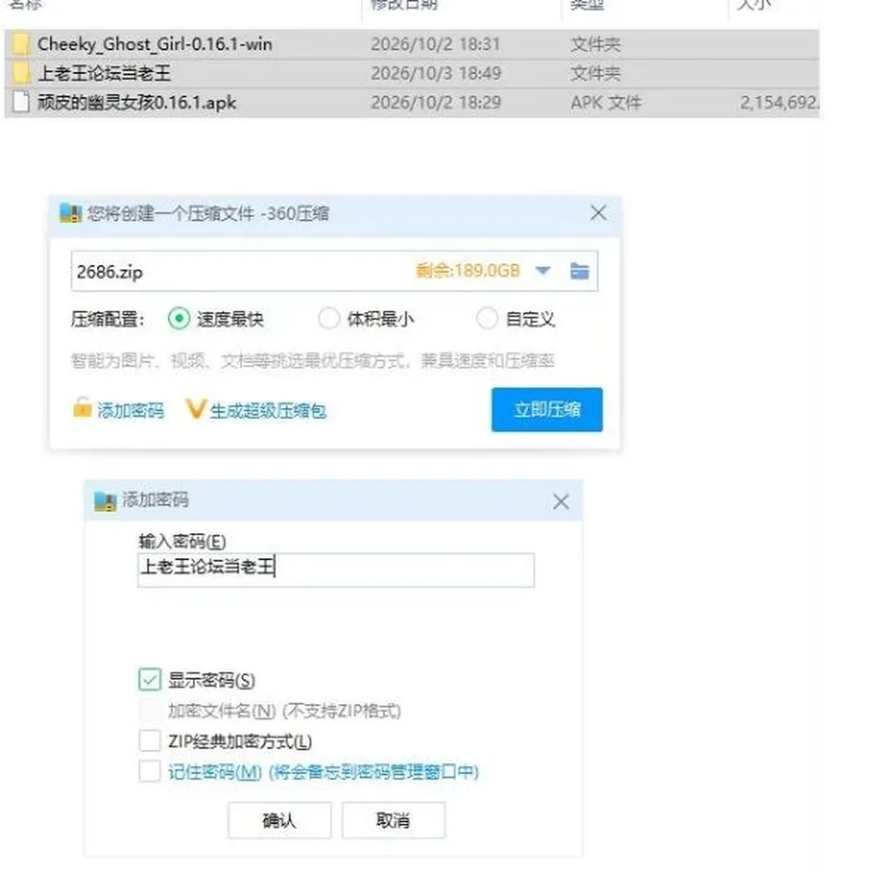The image size is (886, 871).
Task: Choose the 自定义 compression option
Action: [x=487, y=318]
